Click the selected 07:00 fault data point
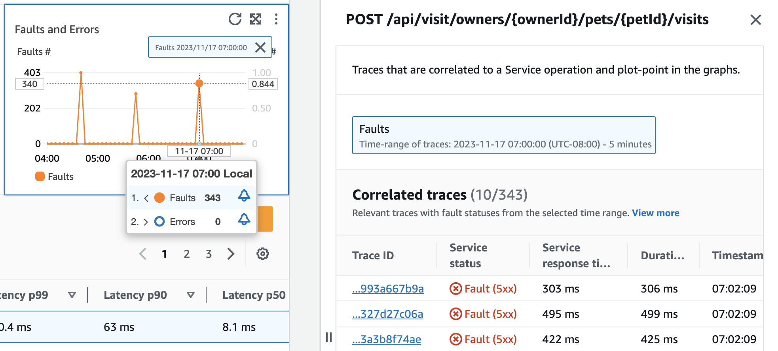This screenshot has height=351, width=778. click(199, 83)
